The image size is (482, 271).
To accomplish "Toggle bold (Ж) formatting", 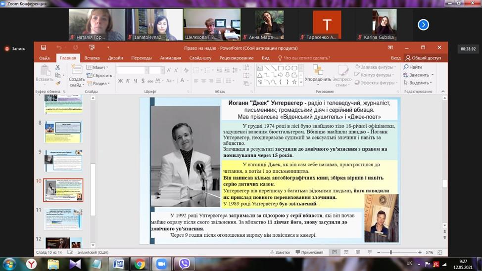I will click(x=120, y=81).
